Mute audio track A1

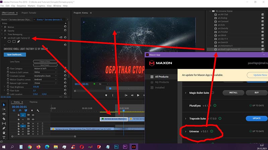[33, 124]
